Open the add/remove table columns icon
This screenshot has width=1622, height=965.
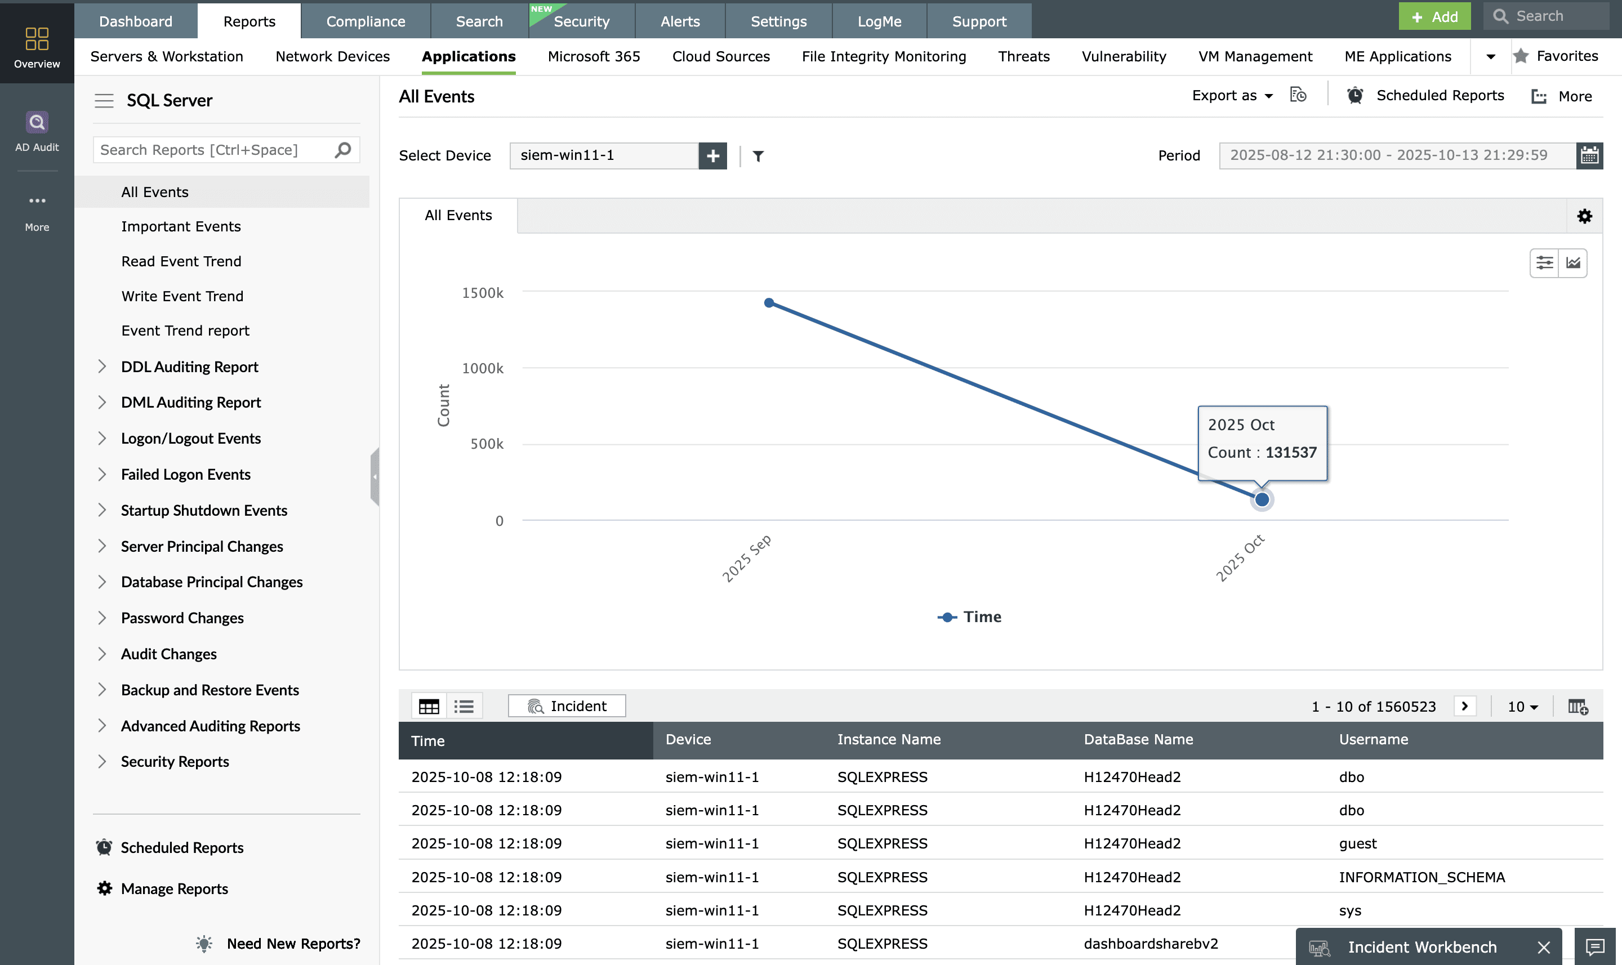1577,706
